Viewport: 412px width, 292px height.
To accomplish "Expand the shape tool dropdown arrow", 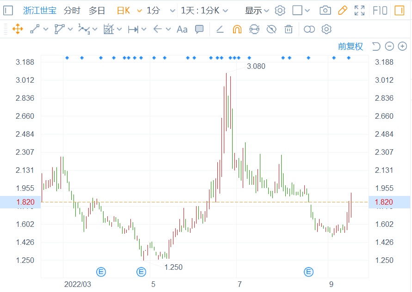I will (x=70, y=29).
